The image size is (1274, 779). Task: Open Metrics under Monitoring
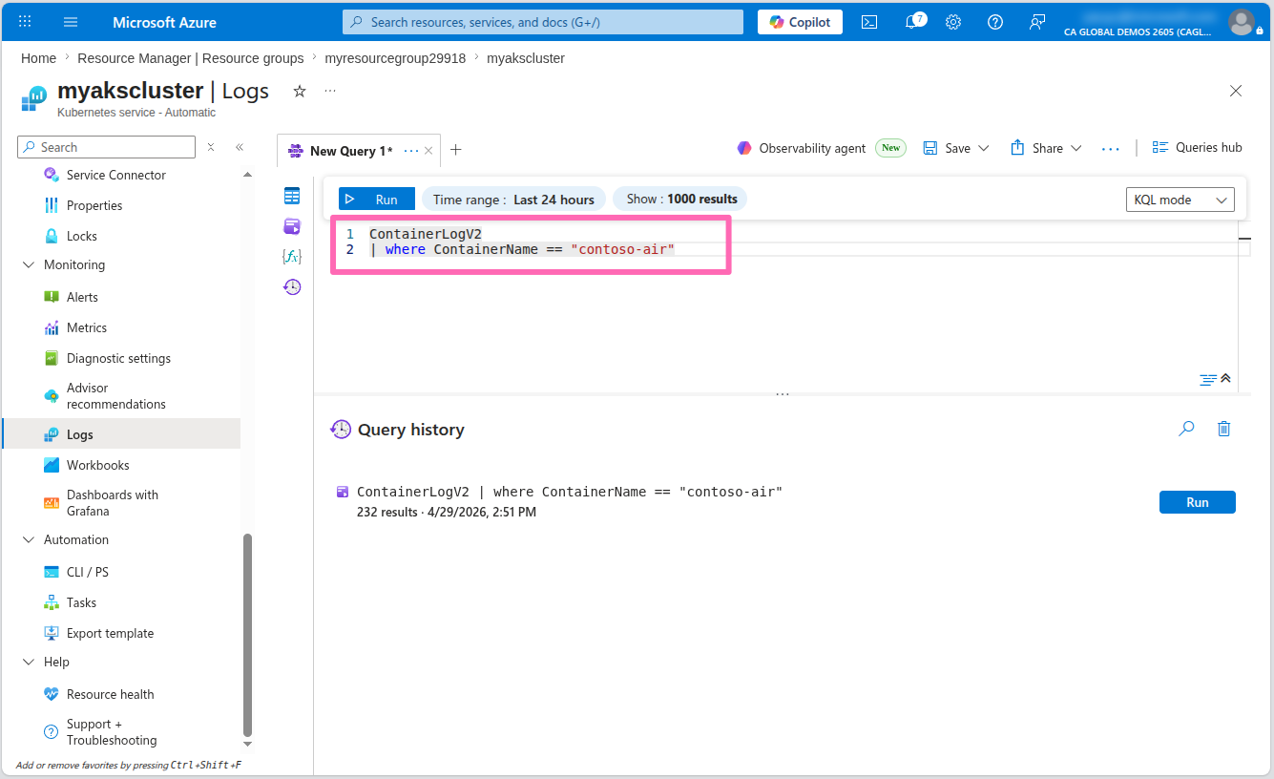(x=87, y=327)
